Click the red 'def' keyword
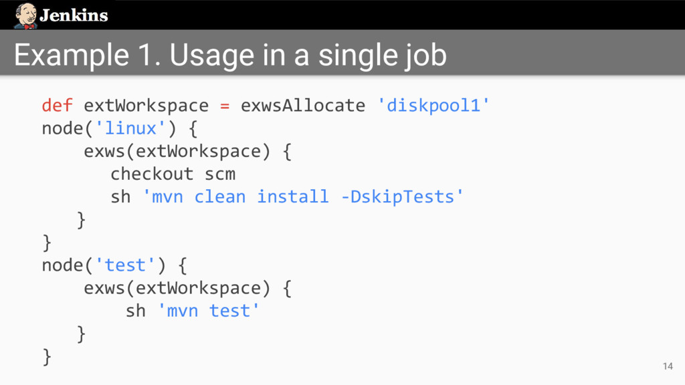This screenshot has width=685, height=385. pyautogui.click(x=57, y=106)
